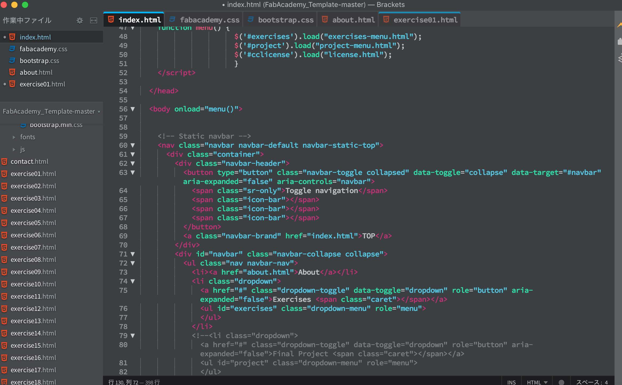This screenshot has height=385, width=622.
Task: Click the HTML5 icon next to exercise04.html
Action: 4,210
